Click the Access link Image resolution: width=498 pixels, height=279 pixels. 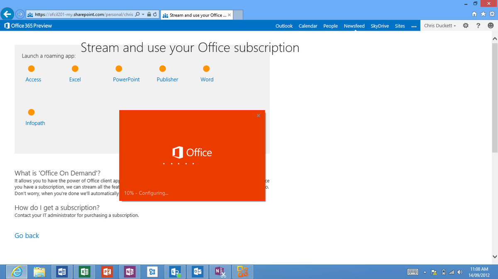coord(33,79)
